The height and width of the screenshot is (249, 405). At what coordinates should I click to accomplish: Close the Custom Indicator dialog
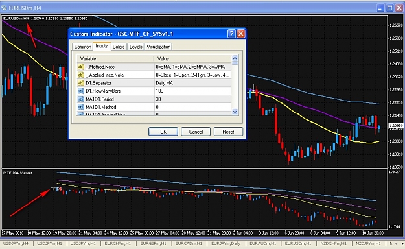(x=240, y=34)
